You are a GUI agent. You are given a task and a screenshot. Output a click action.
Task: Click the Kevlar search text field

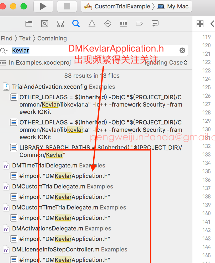pos(94,50)
